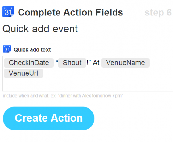Click the large Google Calendar icon beside the heading
The height and width of the screenshot is (142, 173).
(x=8, y=12)
